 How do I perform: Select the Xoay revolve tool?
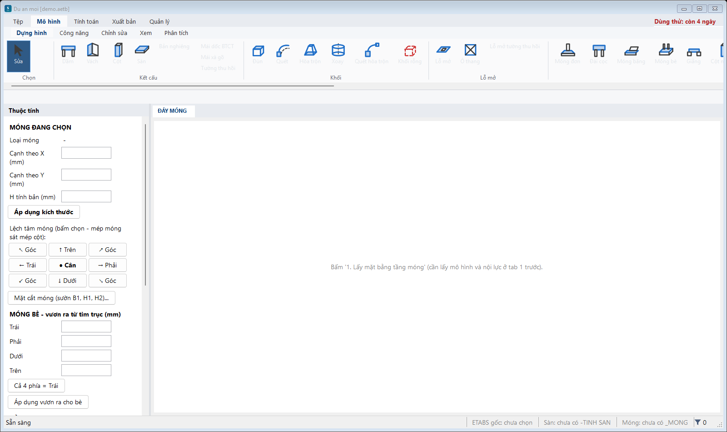coord(338,54)
